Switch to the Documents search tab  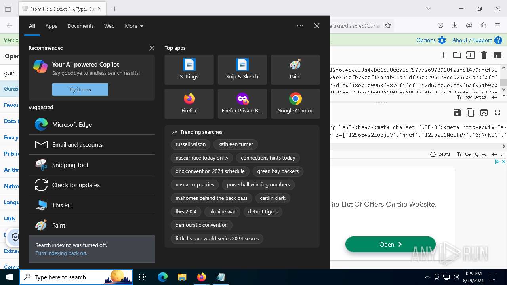click(x=80, y=26)
